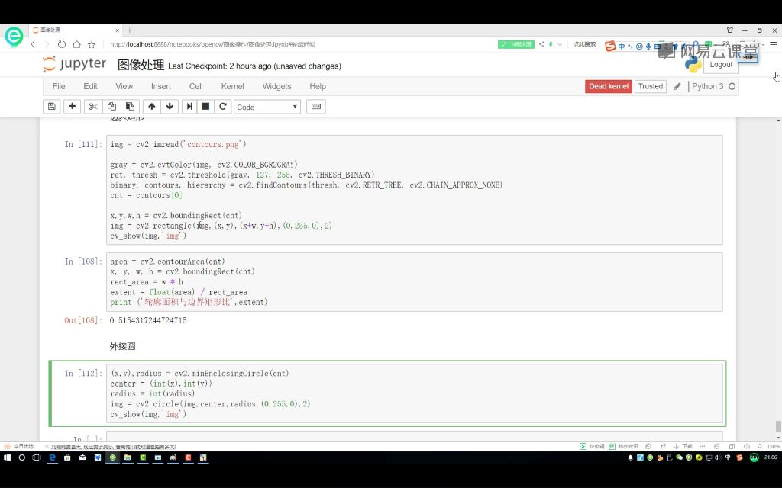Open Edge browser from the taskbar

coord(52,457)
